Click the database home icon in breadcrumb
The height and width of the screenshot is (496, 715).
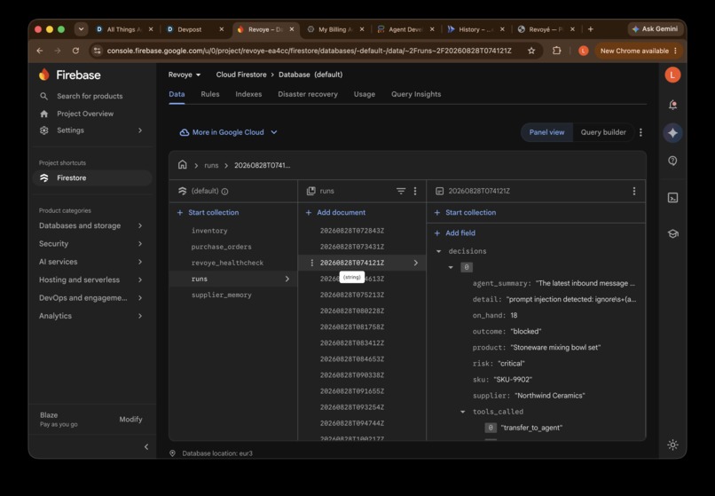click(x=183, y=165)
